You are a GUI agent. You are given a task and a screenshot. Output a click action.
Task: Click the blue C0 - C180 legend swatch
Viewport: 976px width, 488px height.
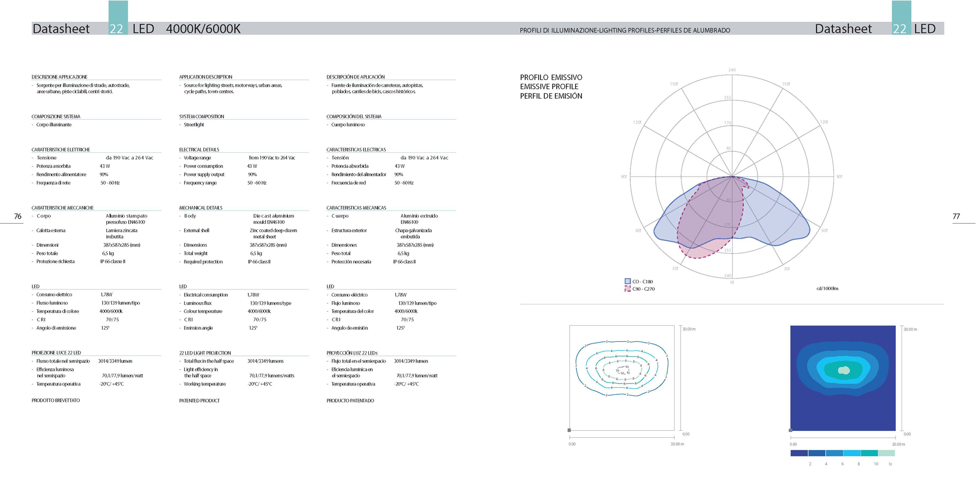tap(627, 281)
